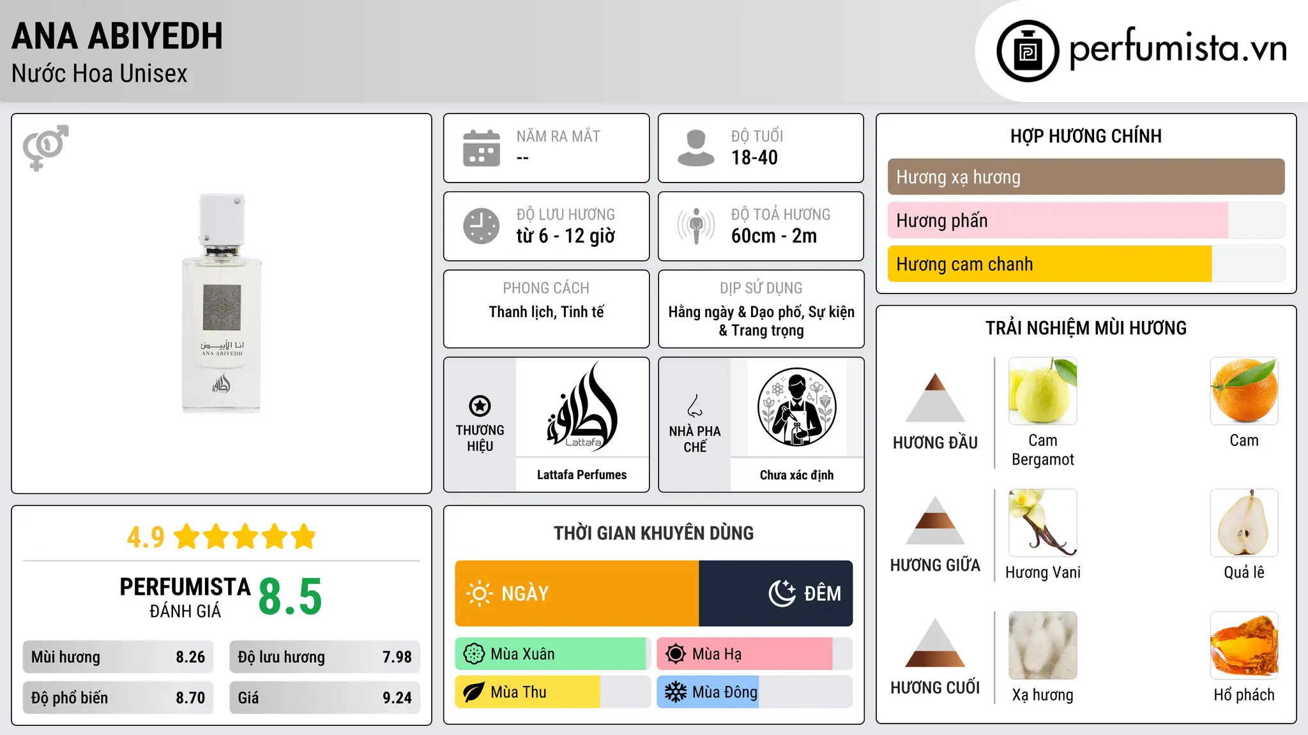
Task: Click the perfumer illustration icon
Action: pyautogui.click(x=796, y=407)
